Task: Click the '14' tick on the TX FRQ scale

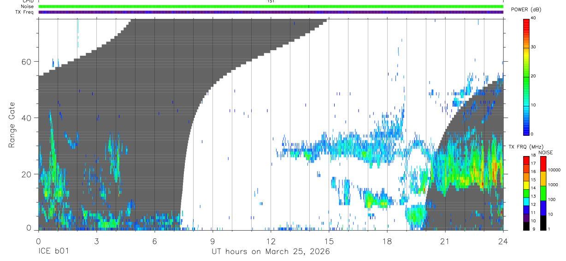Action: [534, 188]
